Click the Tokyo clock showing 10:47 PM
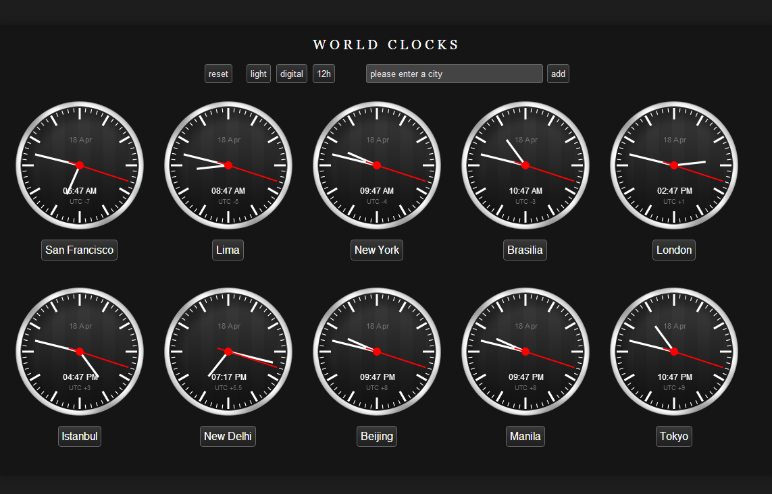This screenshot has height=494, width=772. coord(673,351)
